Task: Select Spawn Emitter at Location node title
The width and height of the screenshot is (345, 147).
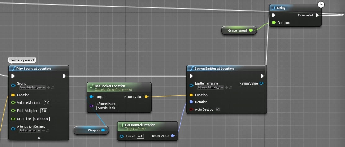Action: point(214,69)
